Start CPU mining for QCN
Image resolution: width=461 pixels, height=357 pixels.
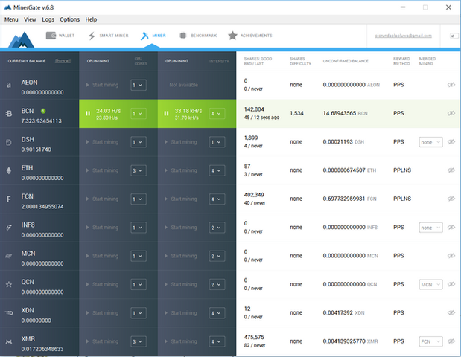102,284
